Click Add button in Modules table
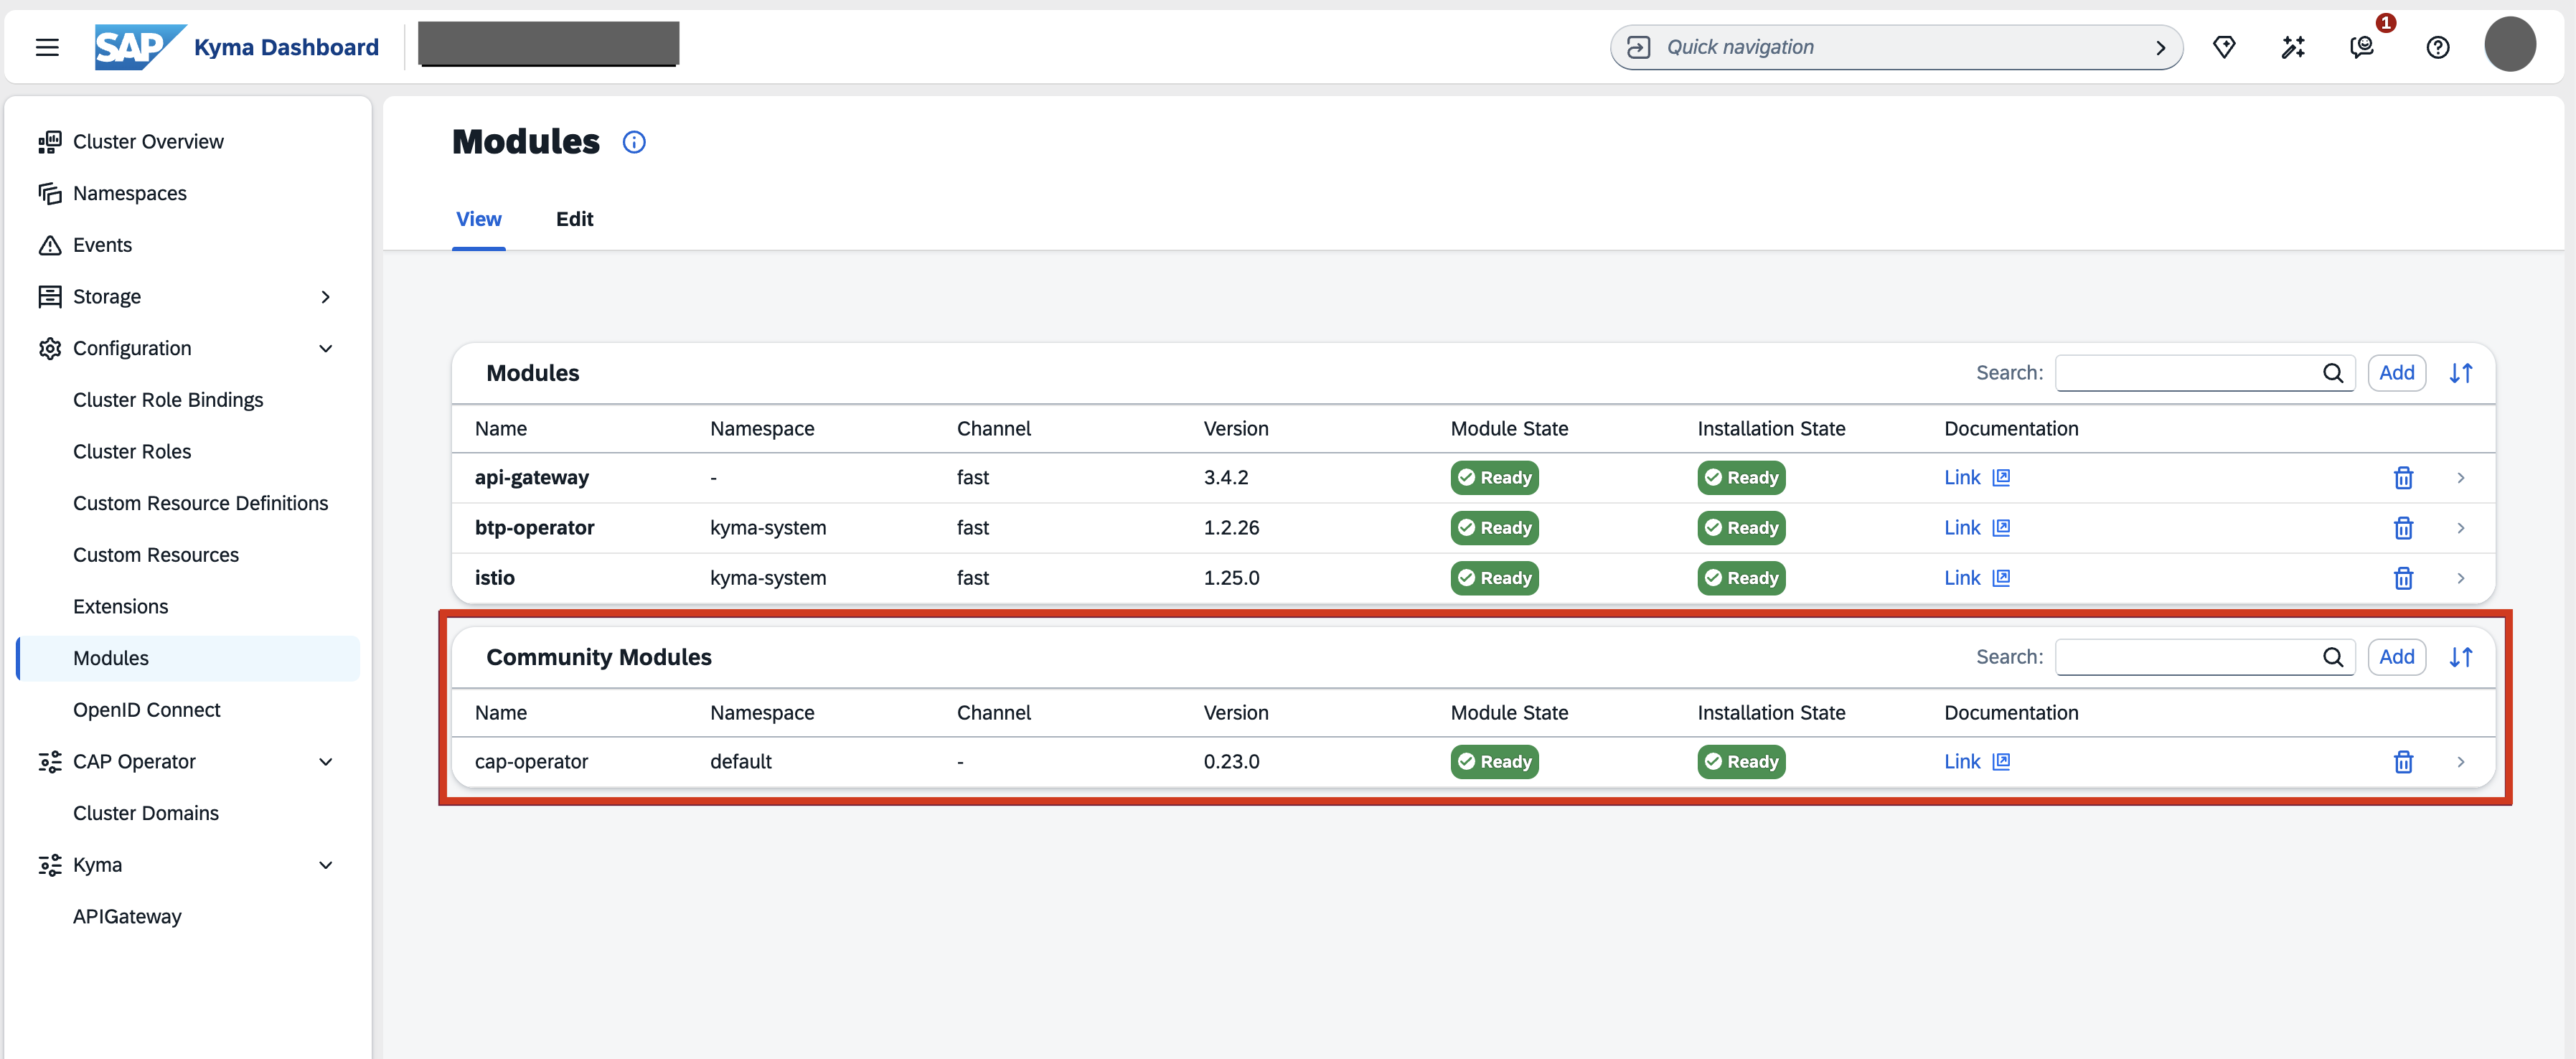The height and width of the screenshot is (1059, 2576). (2397, 373)
